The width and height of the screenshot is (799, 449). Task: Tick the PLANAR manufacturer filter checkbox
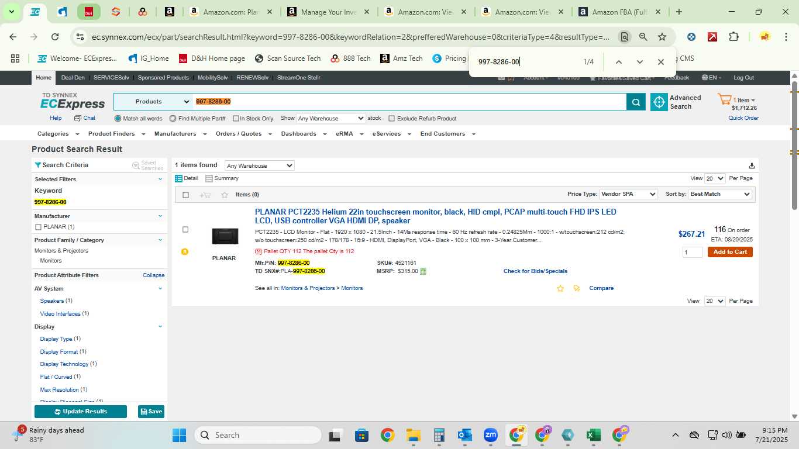coord(38,227)
